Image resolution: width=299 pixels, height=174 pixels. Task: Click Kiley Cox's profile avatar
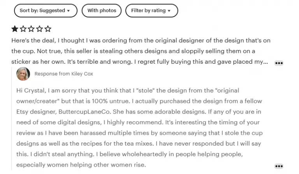pyautogui.click(x=23, y=74)
